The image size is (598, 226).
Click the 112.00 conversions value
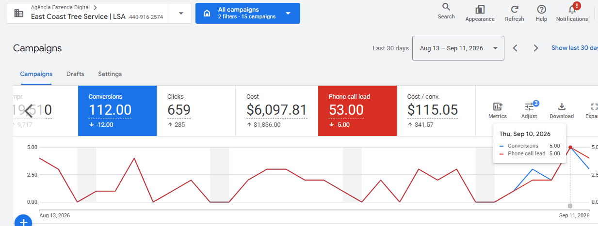(x=110, y=110)
